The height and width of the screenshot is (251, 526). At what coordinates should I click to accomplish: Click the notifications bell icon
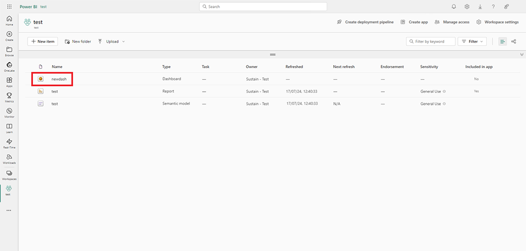point(454,7)
